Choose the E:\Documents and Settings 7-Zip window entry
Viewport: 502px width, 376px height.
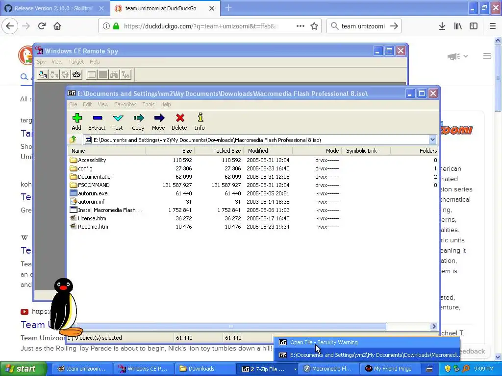coord(367,355)
